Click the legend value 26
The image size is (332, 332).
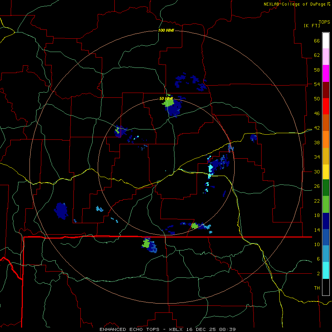coord(317,186)
